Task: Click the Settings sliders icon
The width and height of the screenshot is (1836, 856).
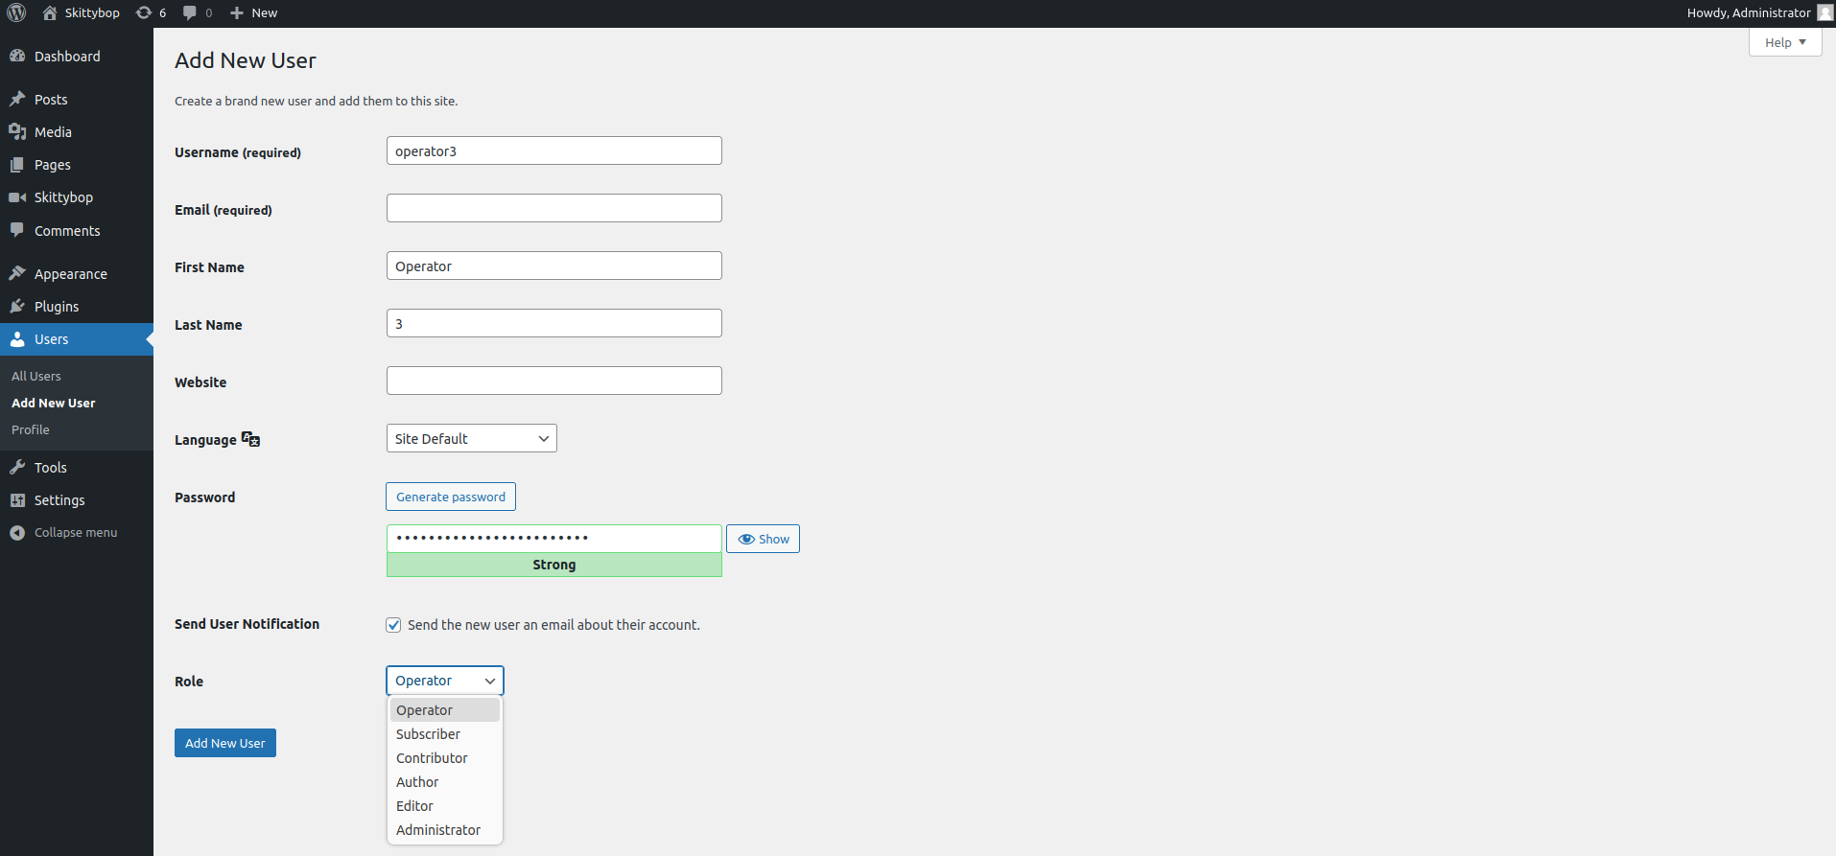Action: click(x=17, y=499)
